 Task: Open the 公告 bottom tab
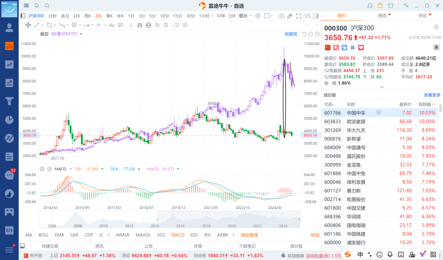pyautogui.click(x=148, y=246)
